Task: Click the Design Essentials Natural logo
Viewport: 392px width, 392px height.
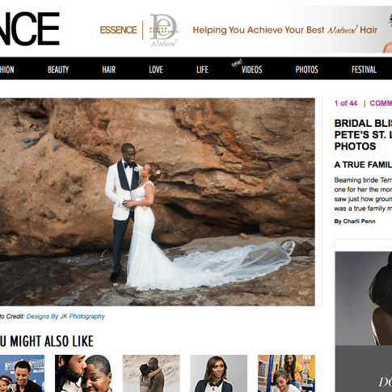Action: 164,30
